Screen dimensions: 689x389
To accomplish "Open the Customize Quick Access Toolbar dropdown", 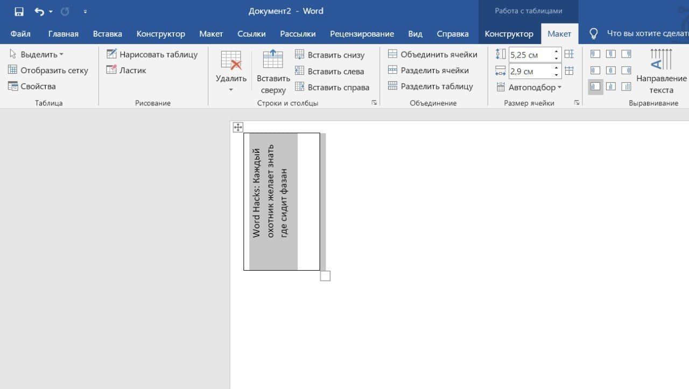I will (86, 11).
